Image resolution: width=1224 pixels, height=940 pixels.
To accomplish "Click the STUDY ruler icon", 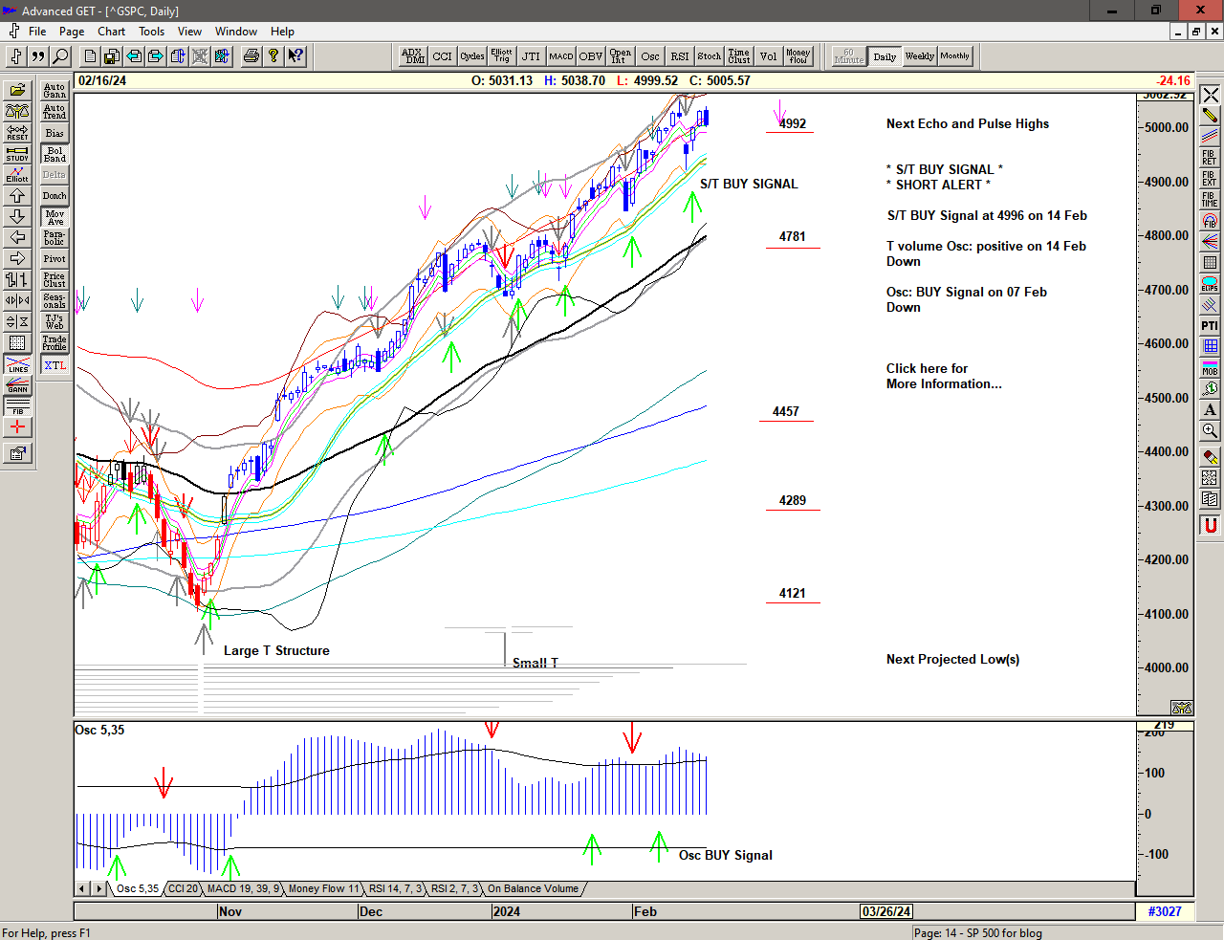I will coord(17,153).
